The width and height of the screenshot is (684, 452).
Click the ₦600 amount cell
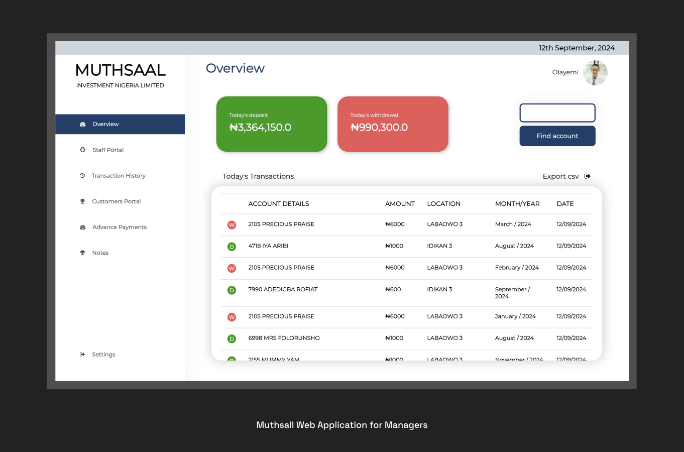[x=393, y=289]
